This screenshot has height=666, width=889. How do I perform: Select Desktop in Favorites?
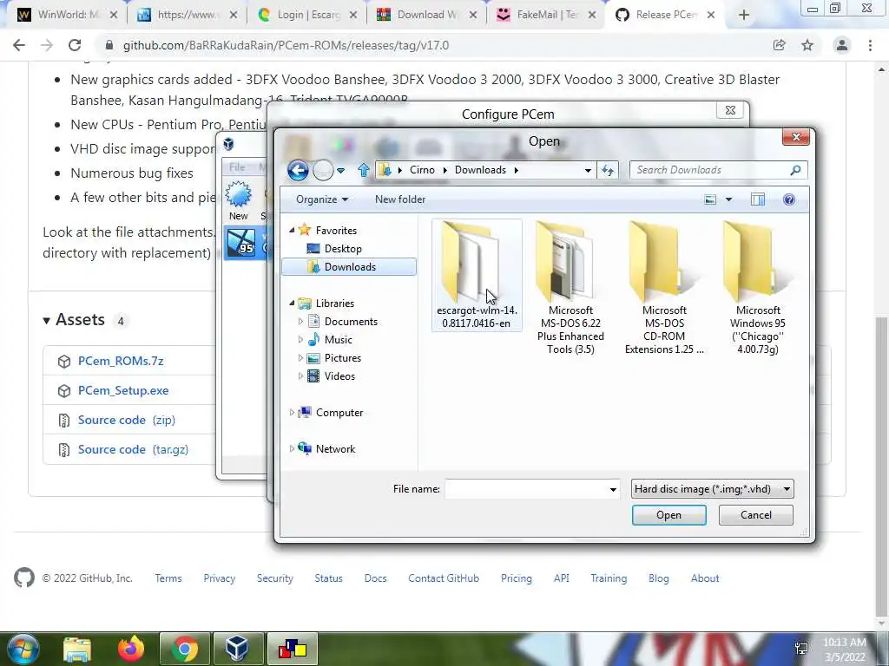point(342,249)
